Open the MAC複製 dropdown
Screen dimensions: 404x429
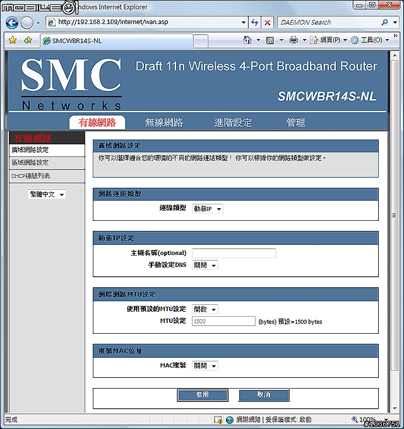[x=205, y=366]
